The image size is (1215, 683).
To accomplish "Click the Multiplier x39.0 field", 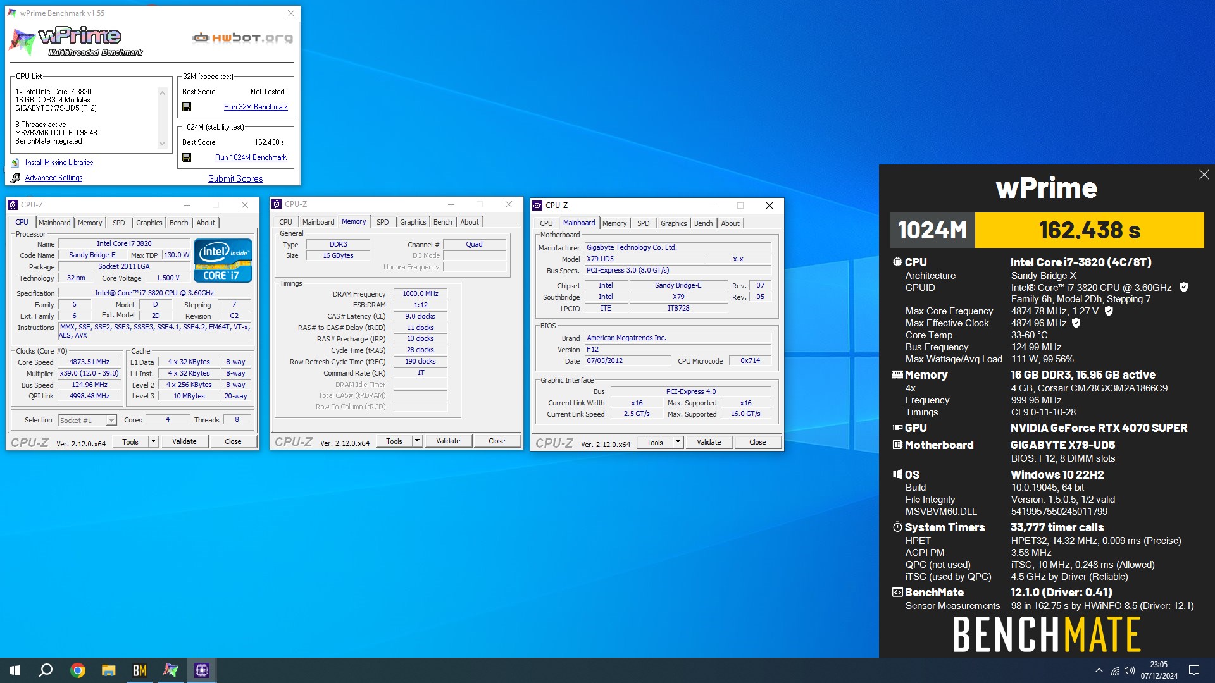I will (89, 374).
